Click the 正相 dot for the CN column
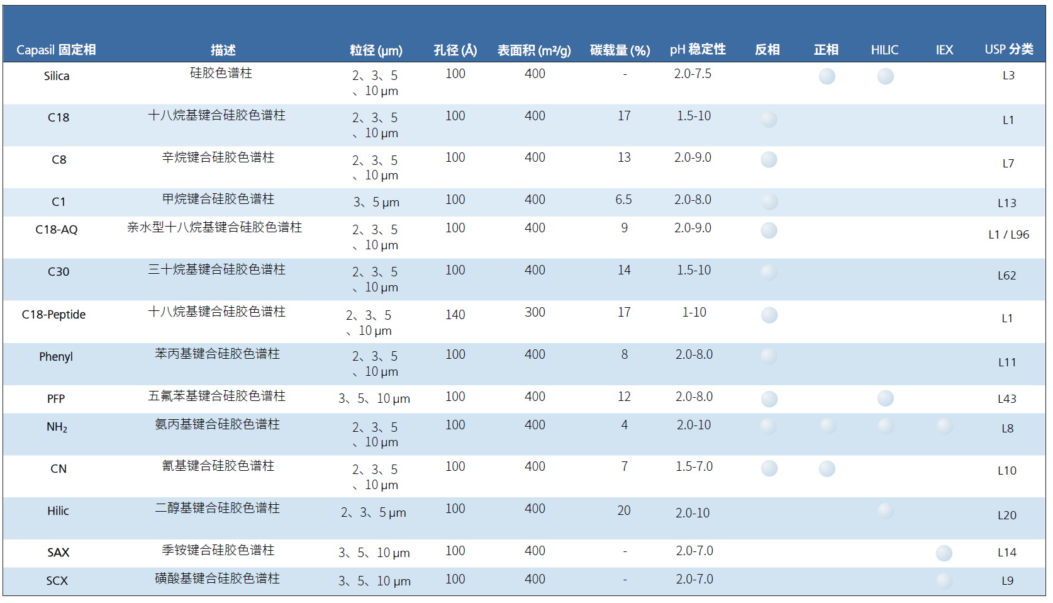This screenshot has height=603, width=1053. pyautogui.click(x=827, y=468)
